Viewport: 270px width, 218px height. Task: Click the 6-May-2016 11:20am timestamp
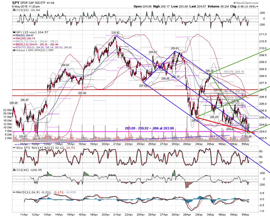[26, 7]
